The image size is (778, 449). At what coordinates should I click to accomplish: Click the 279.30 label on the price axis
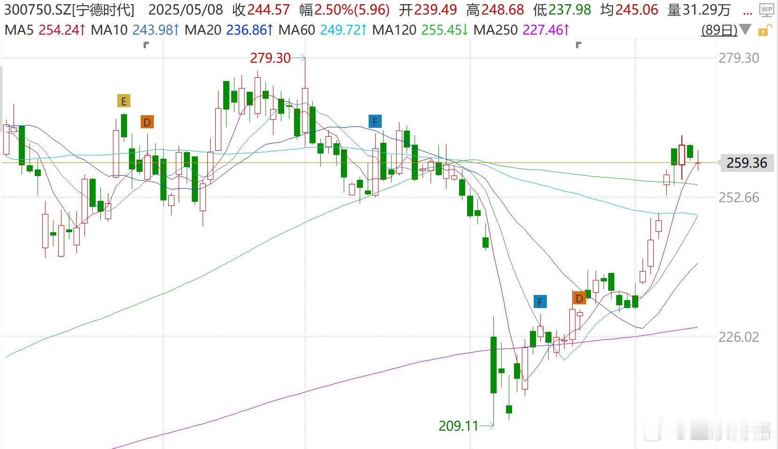click(739, 58)
